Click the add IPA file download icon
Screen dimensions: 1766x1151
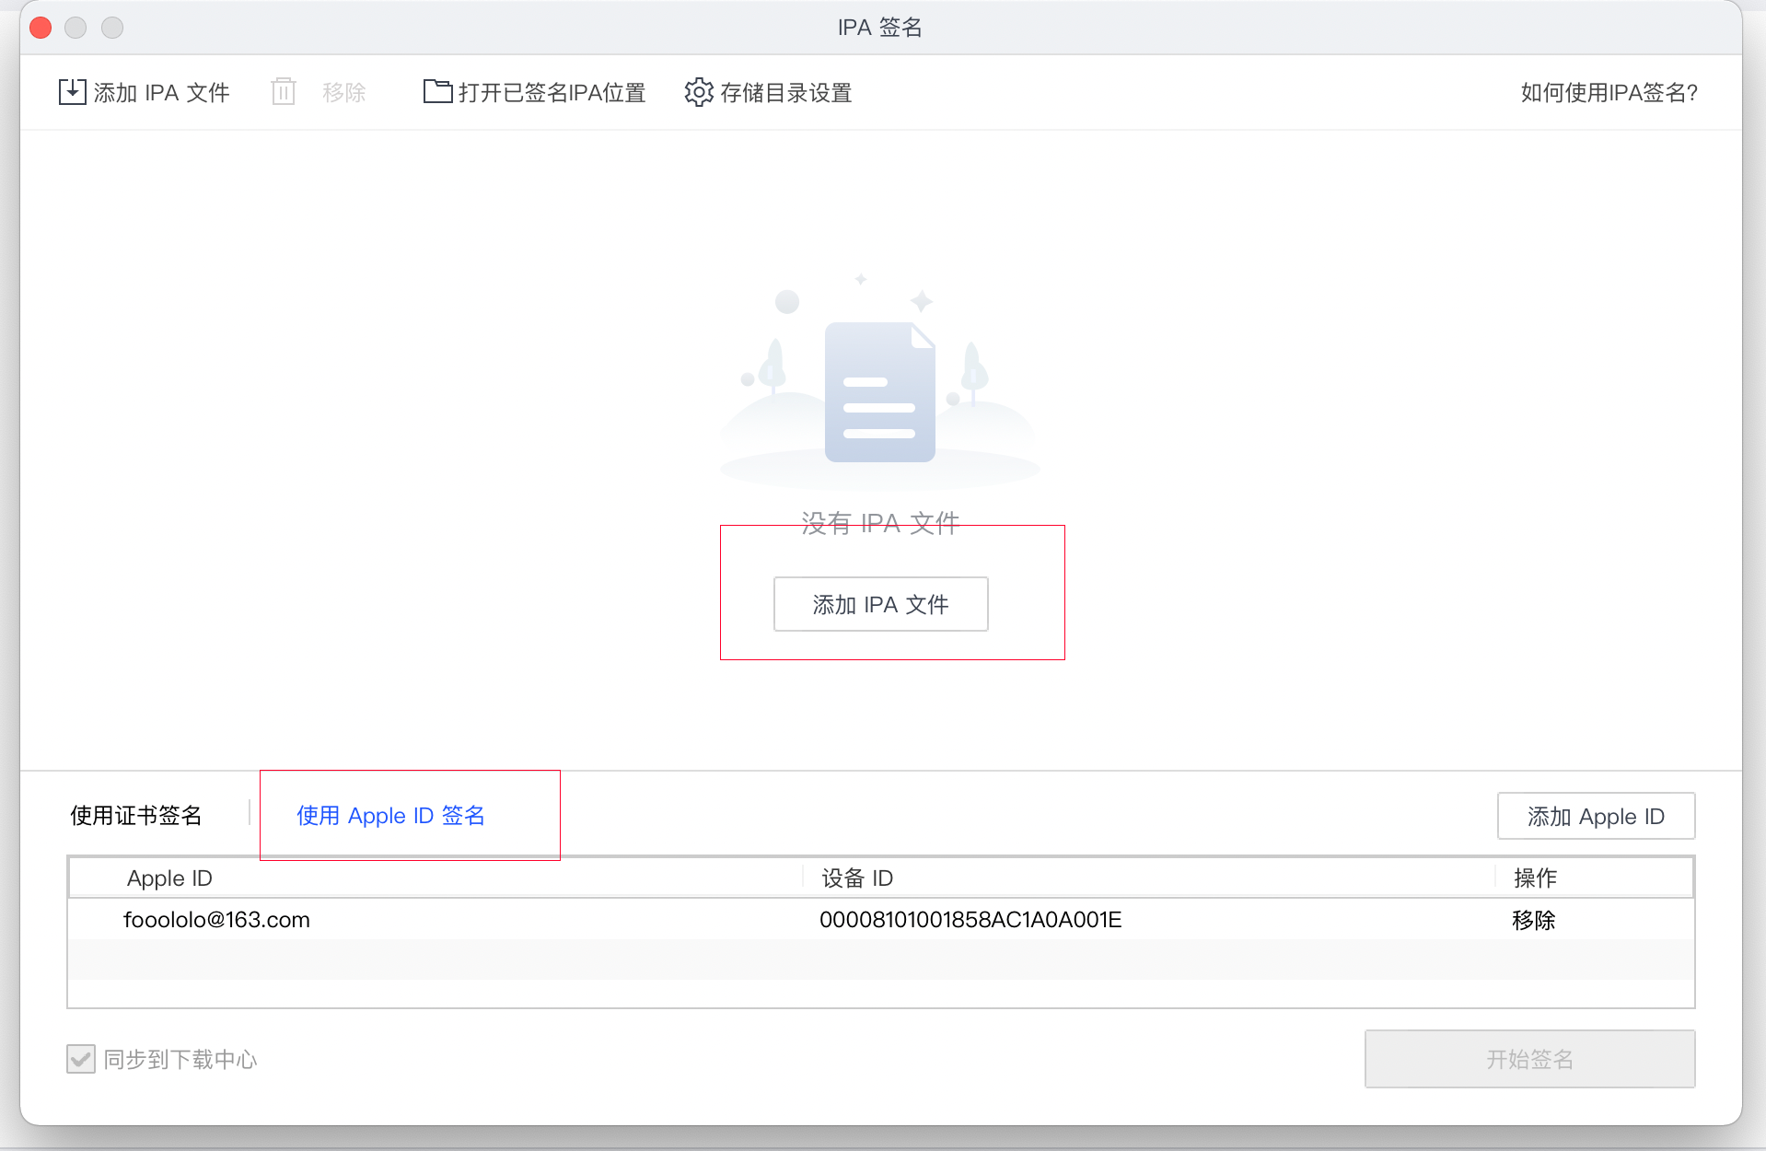(72, 92)
